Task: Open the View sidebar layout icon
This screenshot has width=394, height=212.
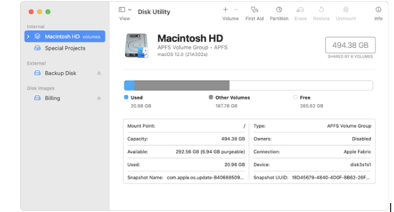Action: pos(122,10)
